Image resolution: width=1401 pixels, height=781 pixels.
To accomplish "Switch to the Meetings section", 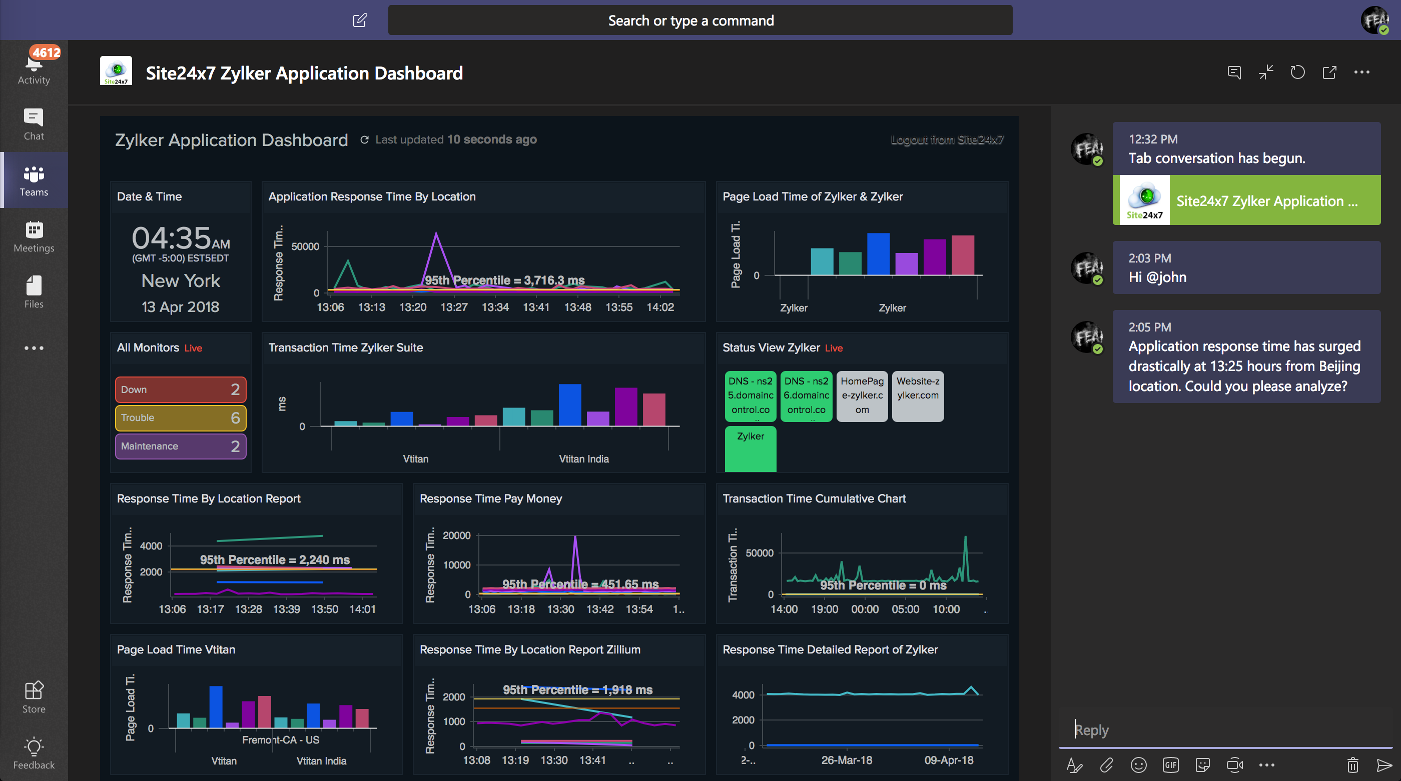I will [x=34, y=236].
